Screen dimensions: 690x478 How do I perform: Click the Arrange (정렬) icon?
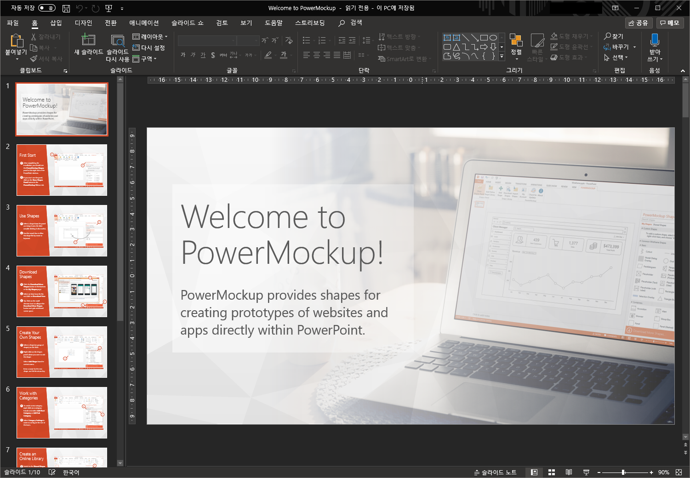516,40
